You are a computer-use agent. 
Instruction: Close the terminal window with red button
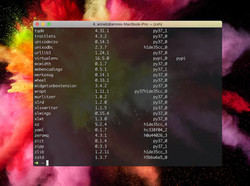pos(38,24)
